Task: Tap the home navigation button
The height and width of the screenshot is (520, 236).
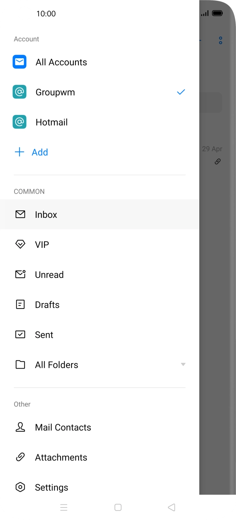Action: click(x=118, y=507)
